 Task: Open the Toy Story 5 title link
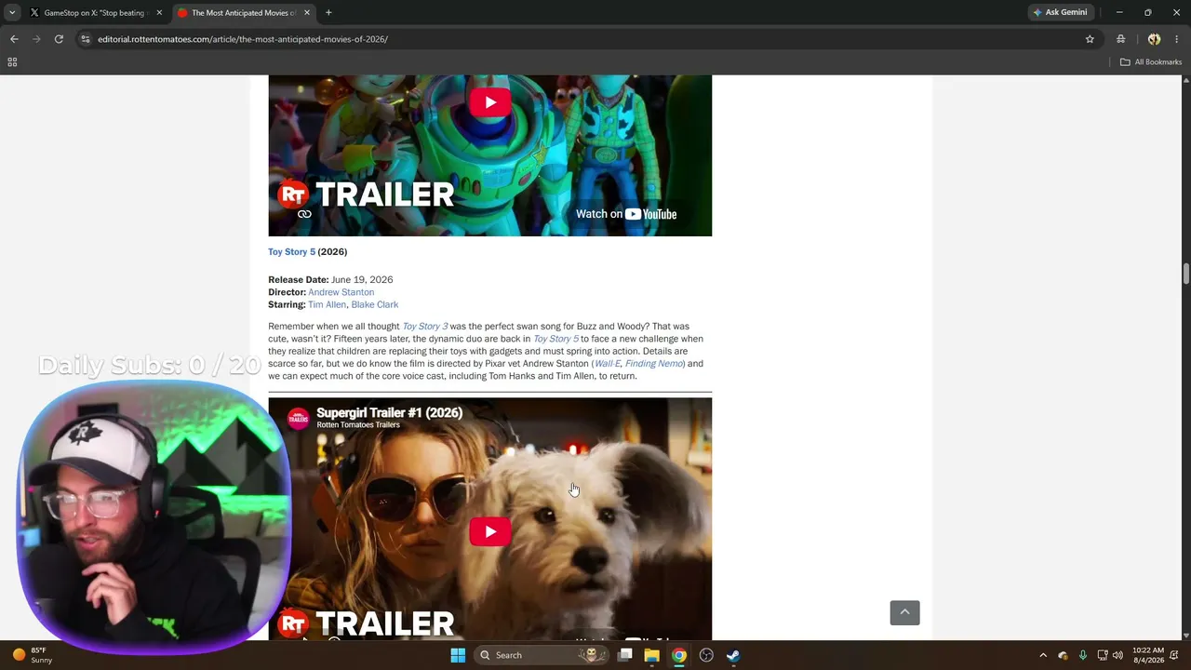tap(291, 252)
